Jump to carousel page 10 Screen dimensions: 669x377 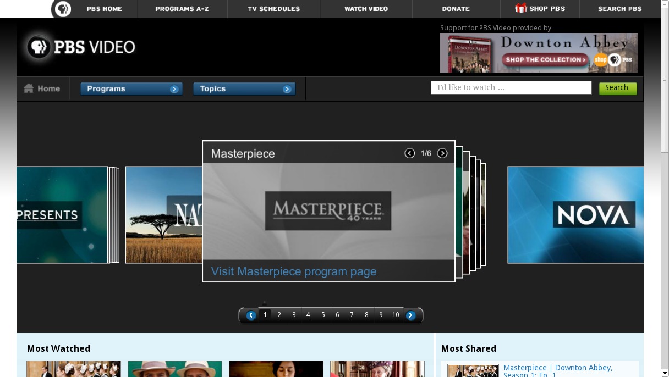(x=396, y=315)
